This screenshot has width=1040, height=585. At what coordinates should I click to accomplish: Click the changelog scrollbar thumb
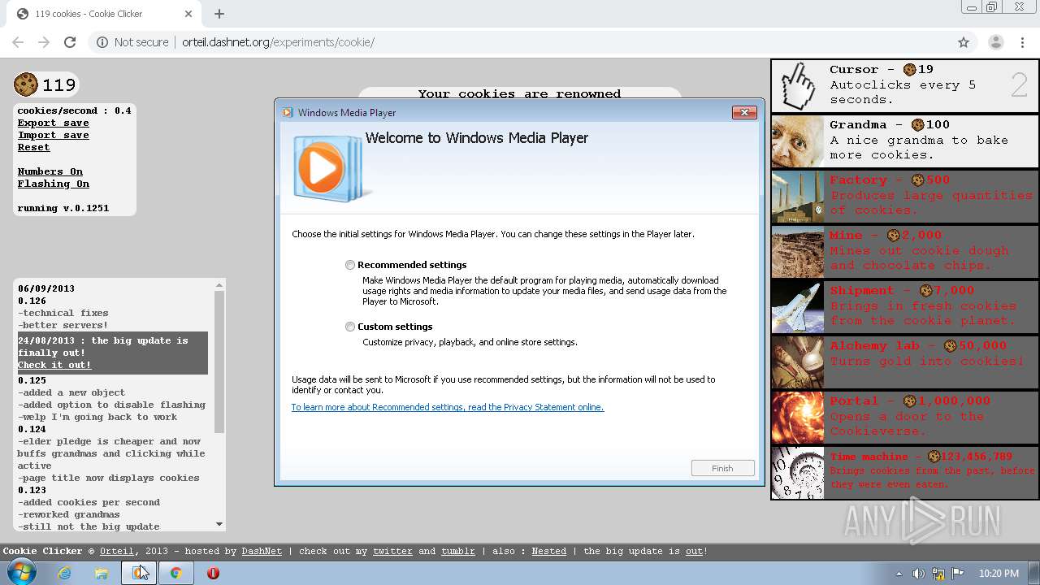[x=219, y=362]
